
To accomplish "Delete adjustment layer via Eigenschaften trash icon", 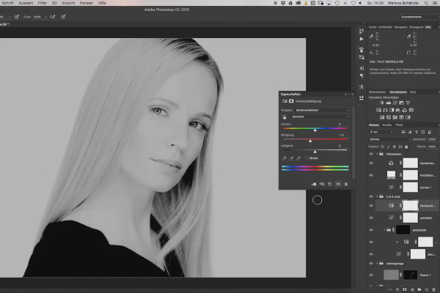I will 346,184.
